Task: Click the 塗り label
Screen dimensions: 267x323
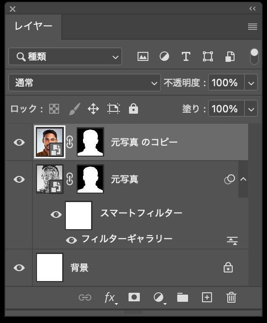Action: (193, 109)
